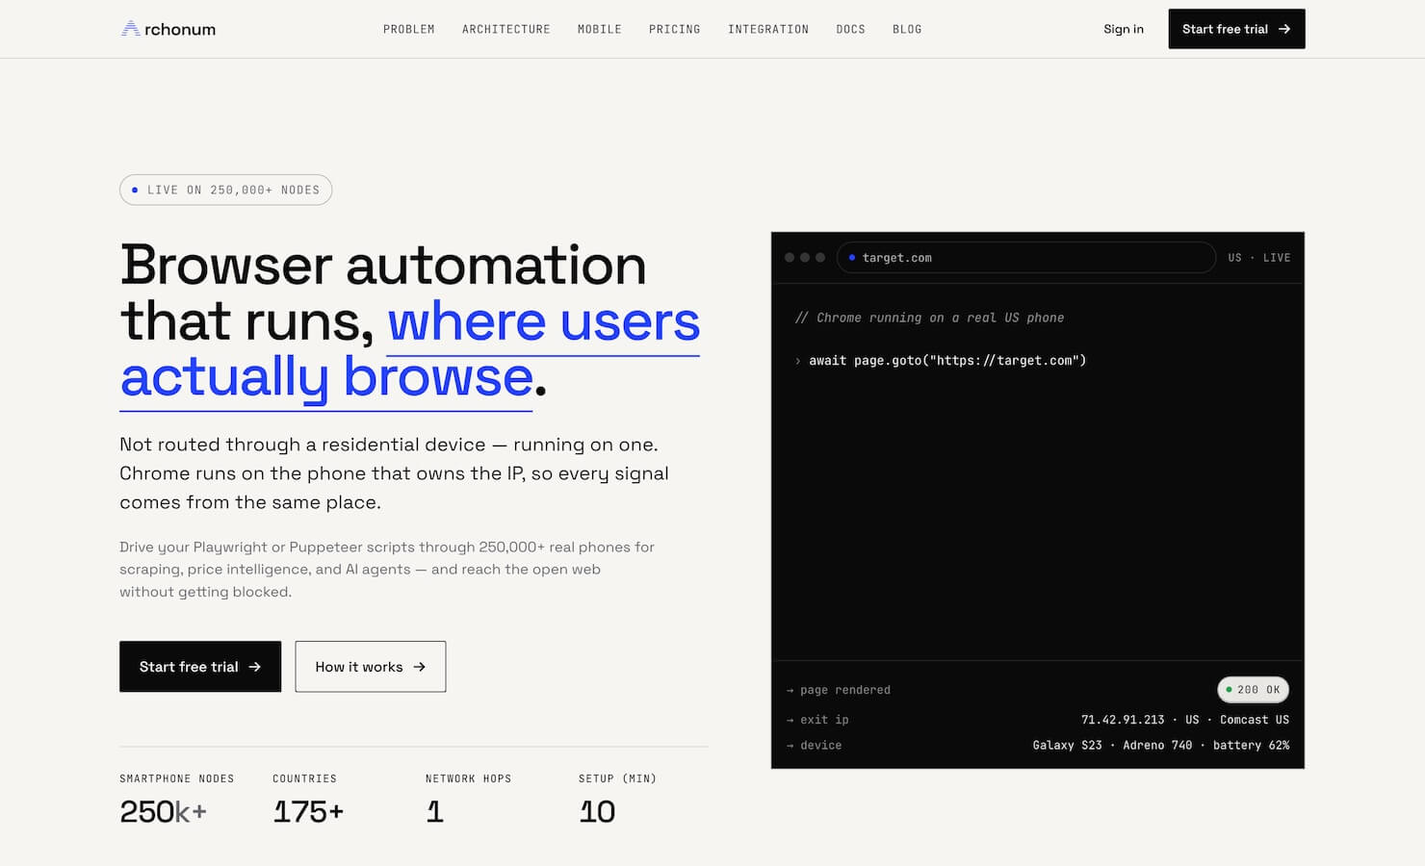This screenshot has height=866, width=1425.
Task: Click the "Chrome running on a real US phone" comment
Action: pyautogui.click(x=930, y=318)
